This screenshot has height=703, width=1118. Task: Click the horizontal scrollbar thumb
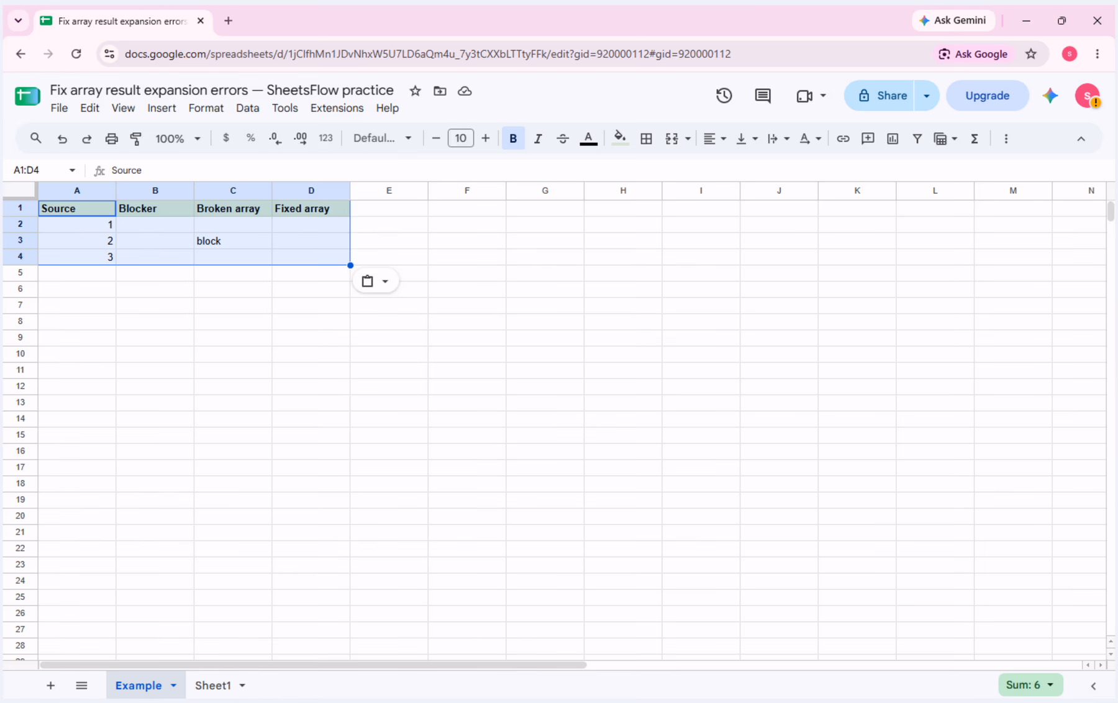(x=313, y=665)
